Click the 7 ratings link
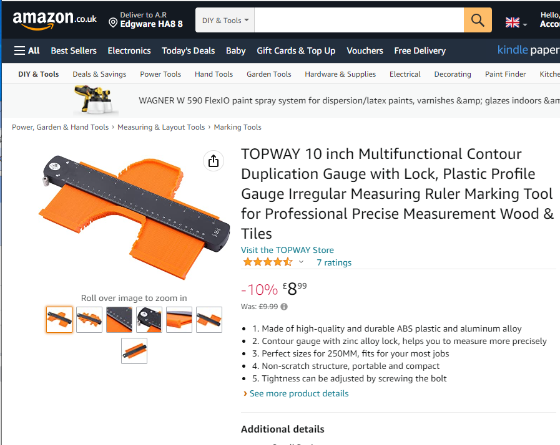560x445 pixels. tap(333, 262)
